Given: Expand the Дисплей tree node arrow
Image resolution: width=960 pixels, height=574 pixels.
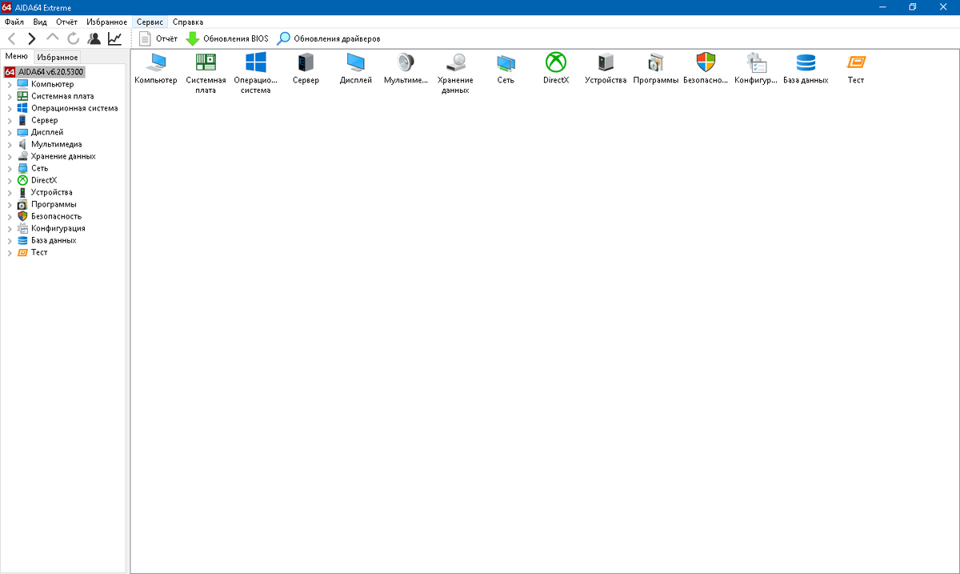Looking at the screenshot, I should tap(10, 132).
